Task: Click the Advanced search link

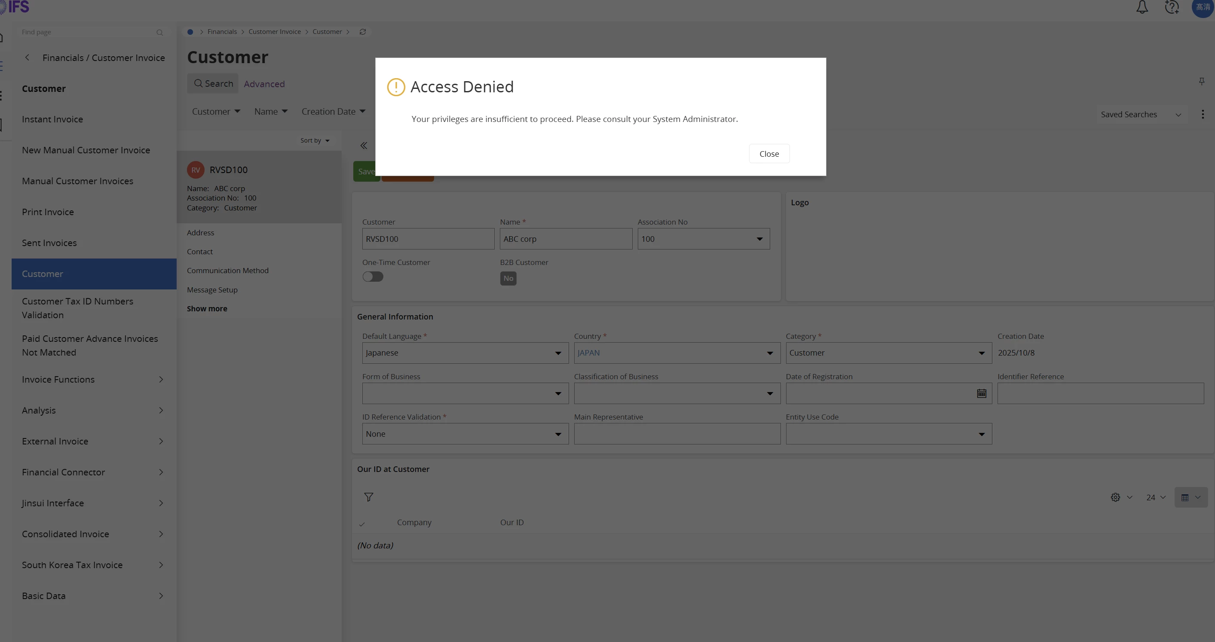Action: coord(264,84)
